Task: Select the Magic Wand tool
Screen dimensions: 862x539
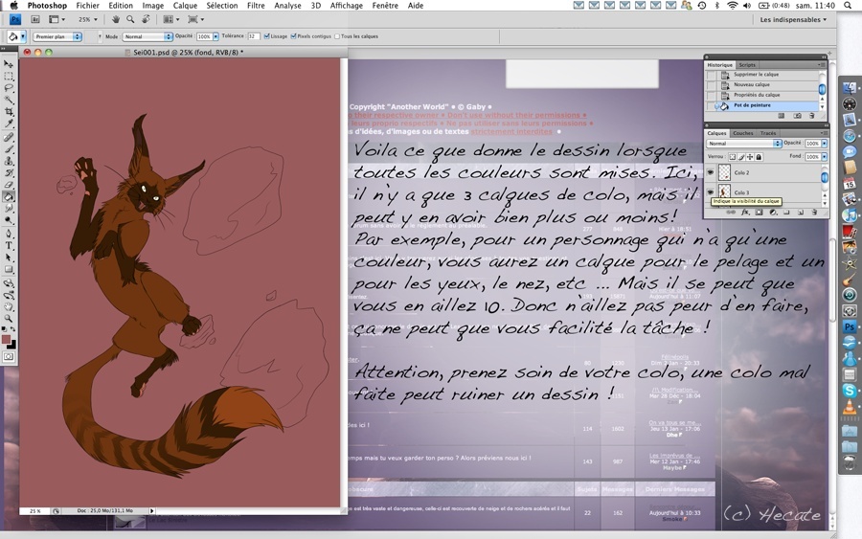Action: 9,100
